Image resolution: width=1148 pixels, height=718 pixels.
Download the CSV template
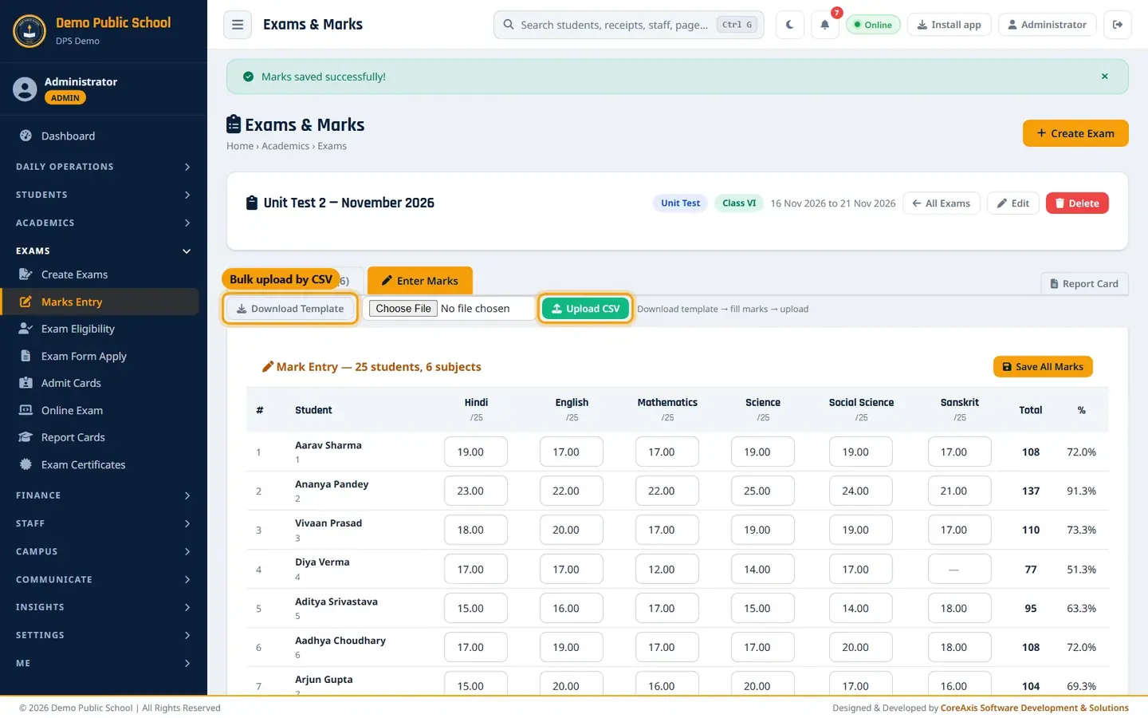point(290,309)
